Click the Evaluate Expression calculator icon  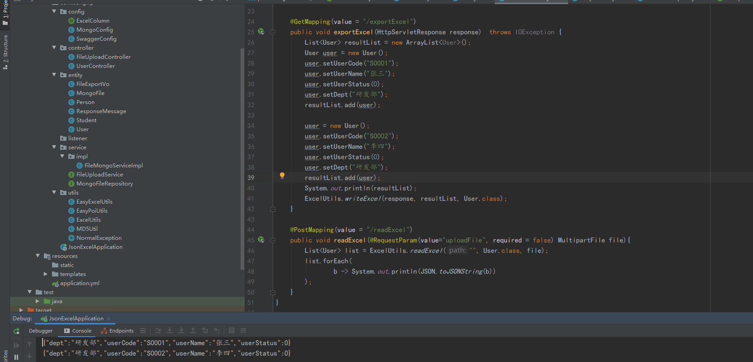click(x=232, y=331)
